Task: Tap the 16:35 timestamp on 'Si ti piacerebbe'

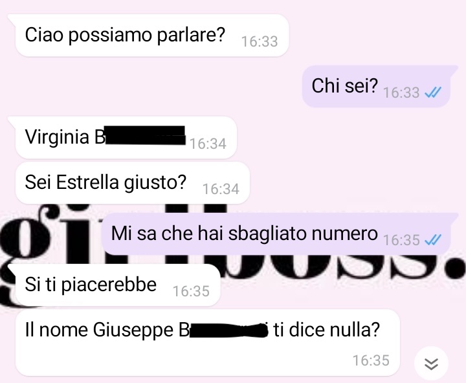Action: pyautogui.click(x=191, y=291)
